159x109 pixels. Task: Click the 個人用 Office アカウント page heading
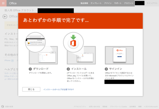[19, 10]
